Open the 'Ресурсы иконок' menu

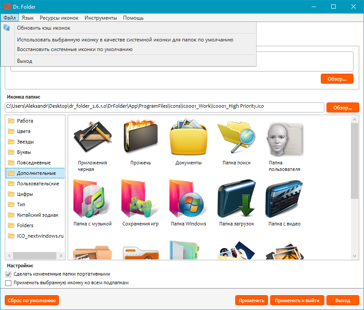click(x=59, y=17)
